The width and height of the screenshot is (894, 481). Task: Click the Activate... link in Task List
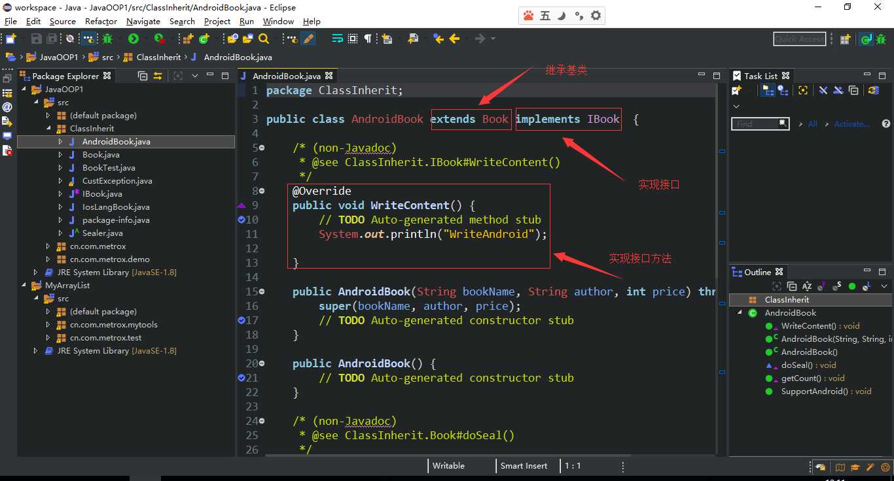click(851, 124)
